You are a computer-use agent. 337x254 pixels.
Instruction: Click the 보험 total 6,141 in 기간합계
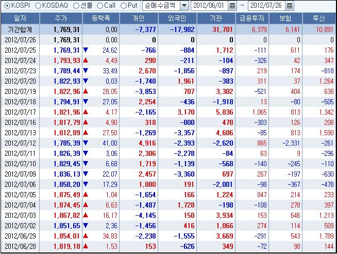coord(293,29)
